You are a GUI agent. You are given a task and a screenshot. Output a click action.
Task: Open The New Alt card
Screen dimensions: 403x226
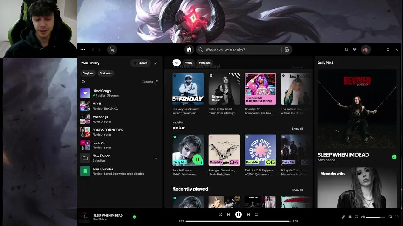260,94
